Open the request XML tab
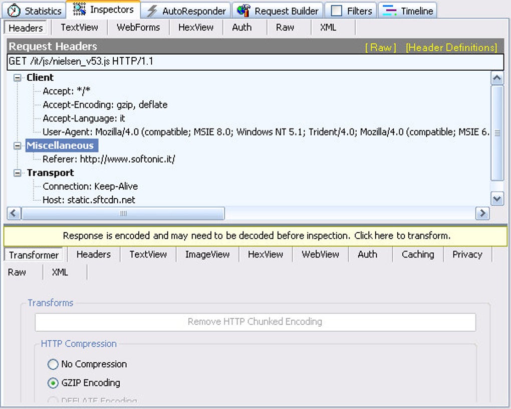Screen dimensions: 511x409 point(328,28)
